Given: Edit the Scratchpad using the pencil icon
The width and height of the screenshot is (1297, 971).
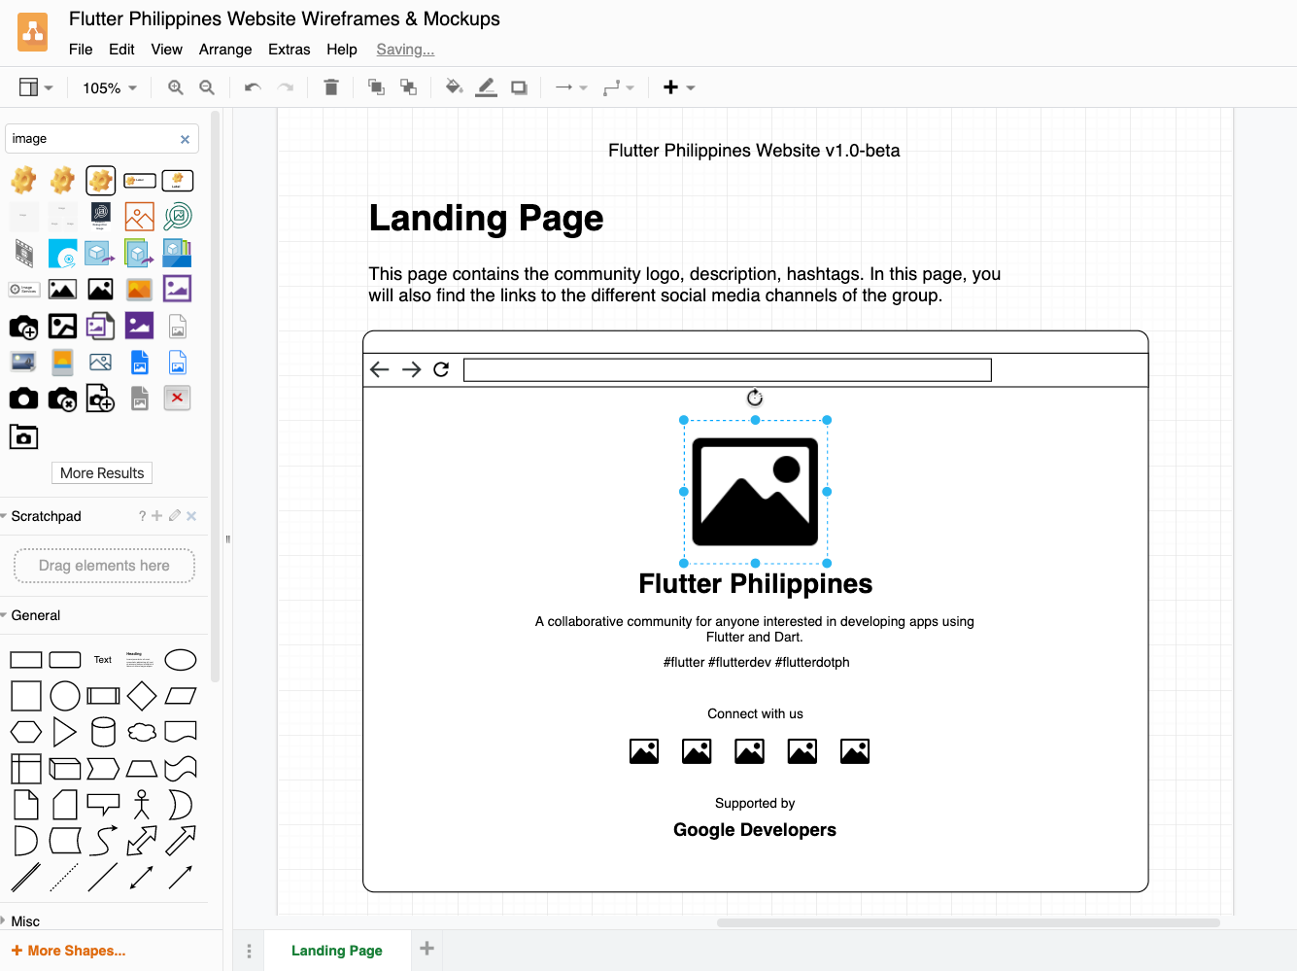Looking at the screenshot, I should coord(175,516).
